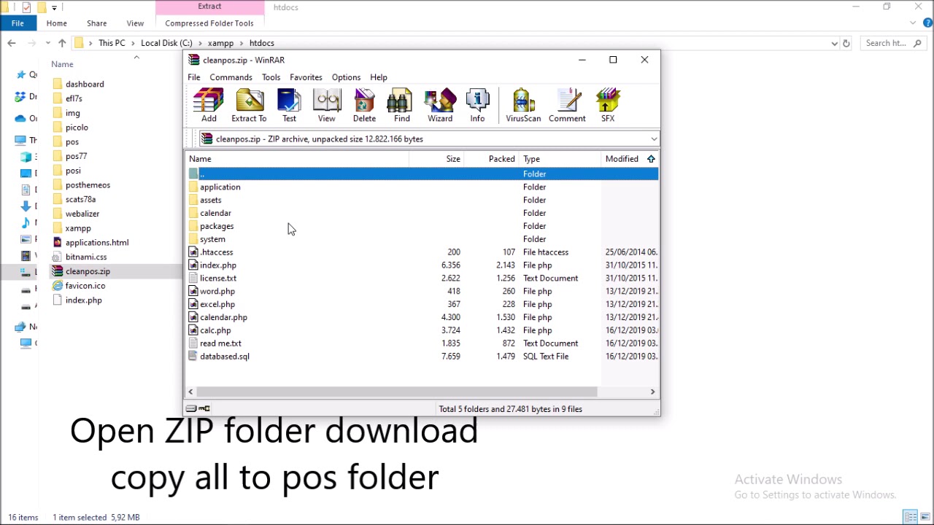934x525 pixels.
Task: Select assets folder in archive
Action: pyautogui.click(x=210, y=200)
